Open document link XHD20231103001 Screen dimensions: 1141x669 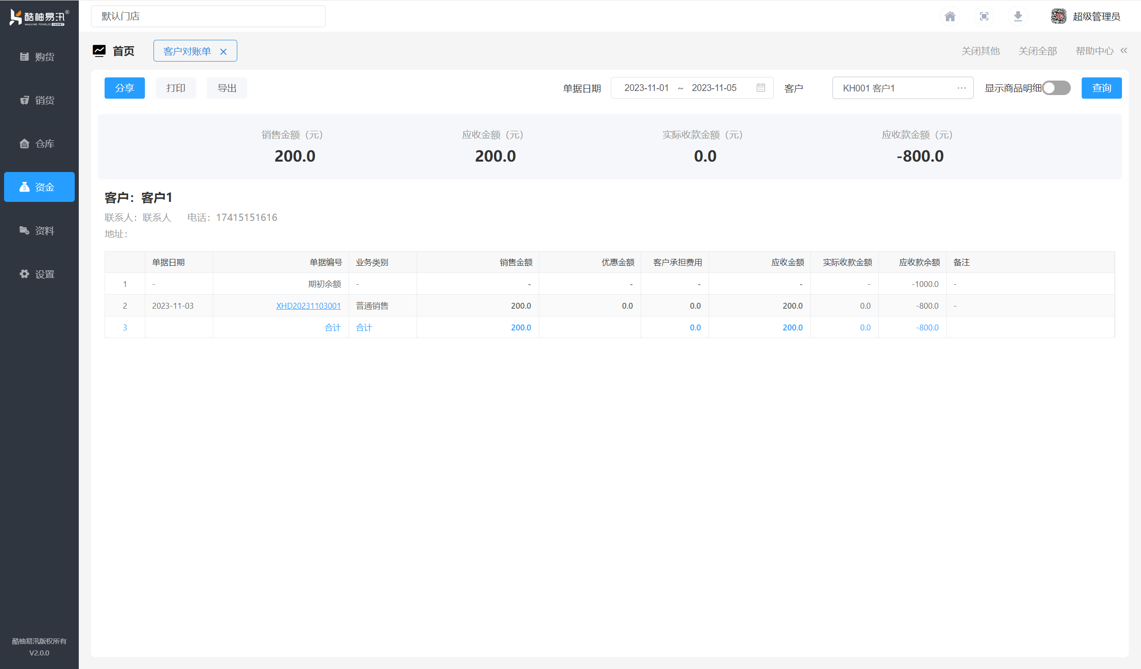pyautogui.click(x=308, y=306)
